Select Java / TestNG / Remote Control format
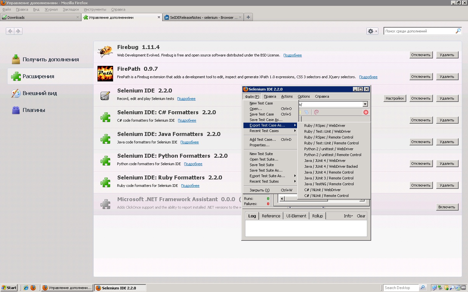Viewport: 468px width, 292px height. pyautogui.click(x=334, y=184)
